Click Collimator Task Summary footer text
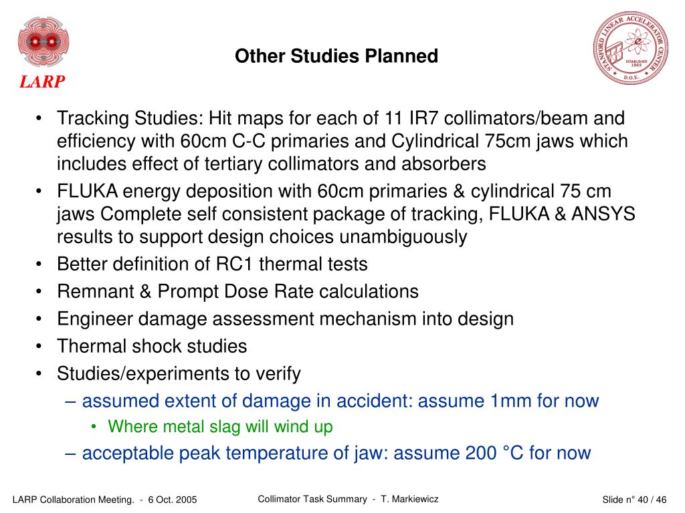Screen dimensions: 685x513 coord(312,499)
